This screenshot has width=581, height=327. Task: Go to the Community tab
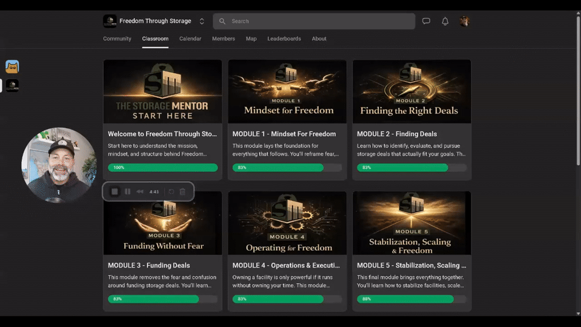click(117, 39)
